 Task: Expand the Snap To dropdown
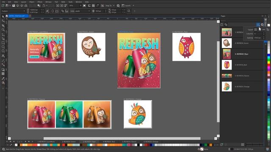coord(114,5)
